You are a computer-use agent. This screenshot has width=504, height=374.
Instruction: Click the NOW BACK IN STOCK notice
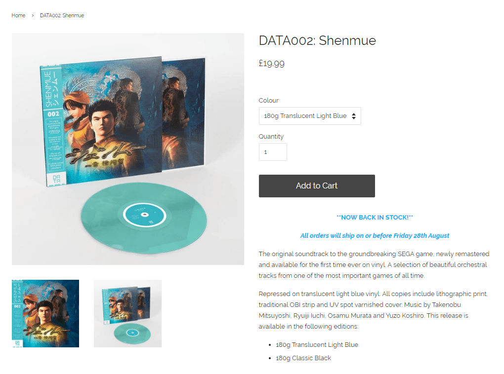click(375, 217)
